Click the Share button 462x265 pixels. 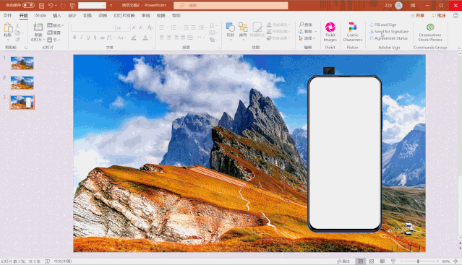(x=417, y=16)
